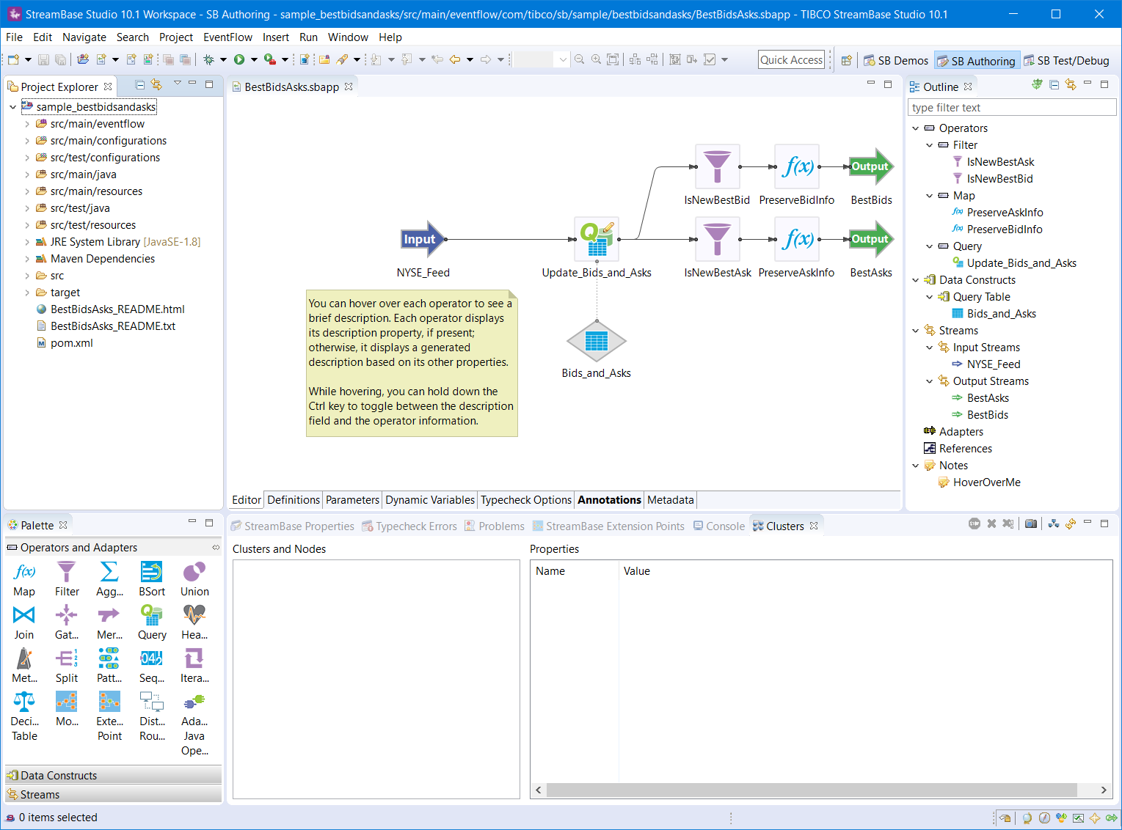1122x830 pixels.
Task: Select the IsNewBestBid filter on canvas
Action: [717, 166]
